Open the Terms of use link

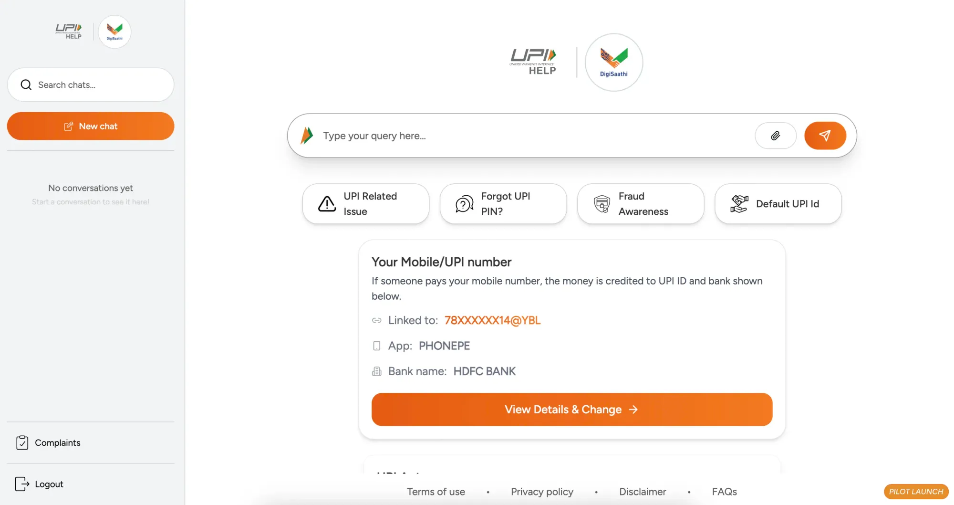point(436,492)
